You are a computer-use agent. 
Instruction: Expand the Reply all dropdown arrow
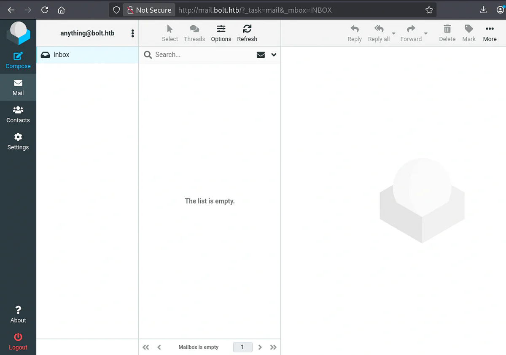click(x=394, y=33)
